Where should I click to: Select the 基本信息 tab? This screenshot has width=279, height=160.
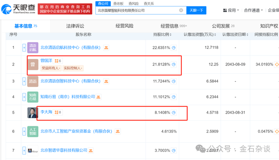[x=26, y=26]
